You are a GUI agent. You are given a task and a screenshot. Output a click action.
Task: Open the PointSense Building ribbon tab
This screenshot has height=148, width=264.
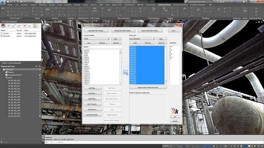pyautogui.click(x=180, y=5)
